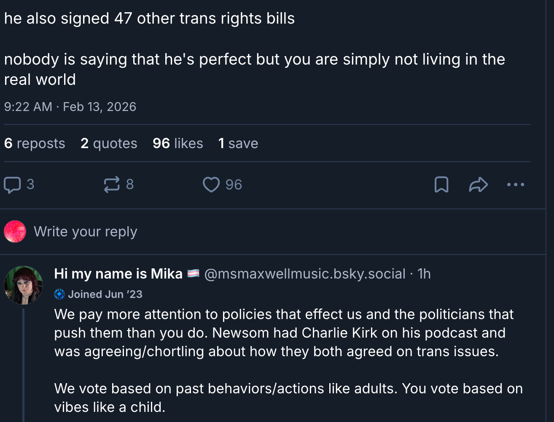
Task: Share the post via arrow icon
Action: 478,185
